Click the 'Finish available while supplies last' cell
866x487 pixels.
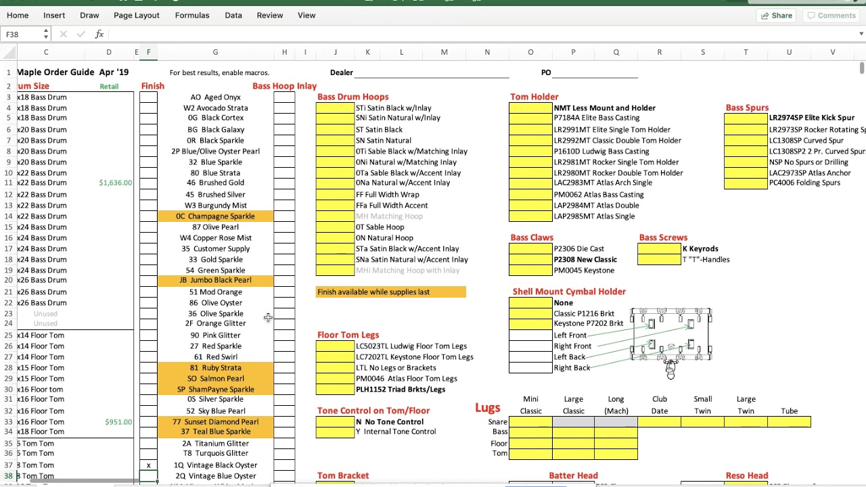(391, 292)
